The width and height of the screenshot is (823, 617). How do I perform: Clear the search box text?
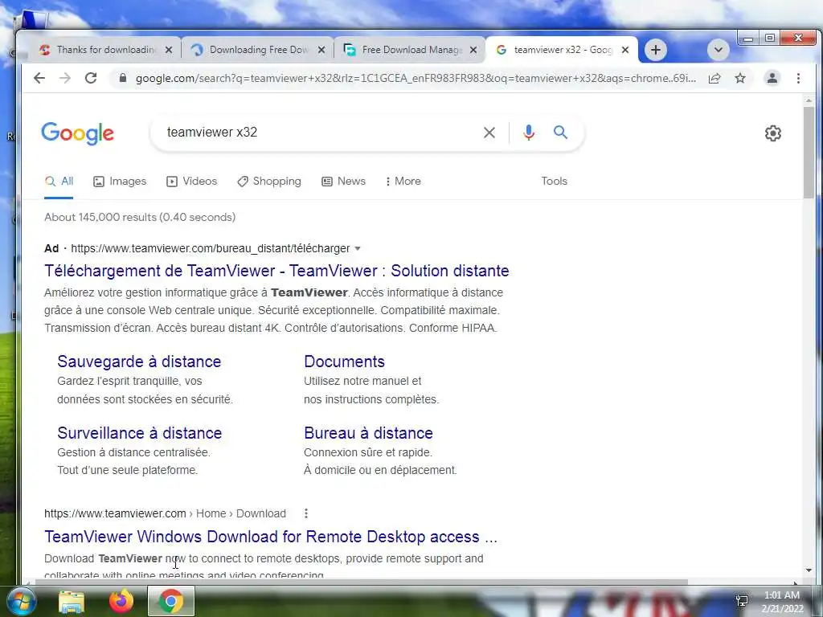coord(489,133)
